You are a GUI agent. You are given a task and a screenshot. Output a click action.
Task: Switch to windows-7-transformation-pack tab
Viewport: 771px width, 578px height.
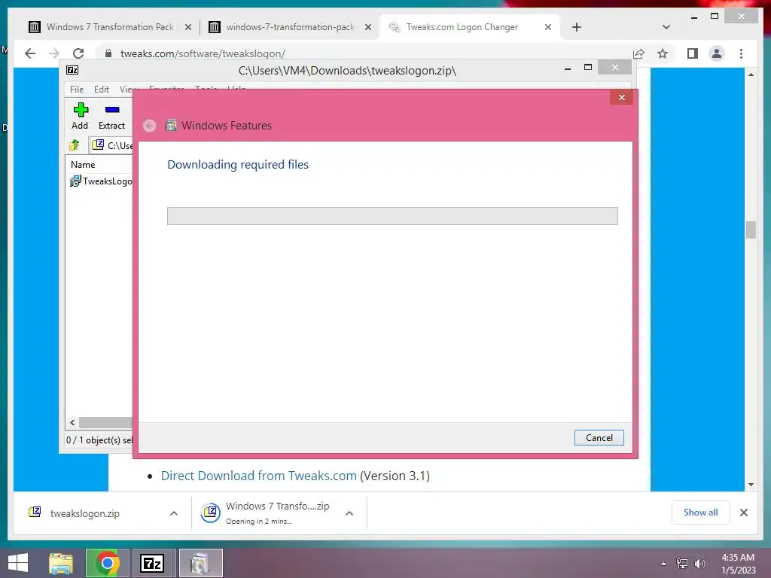click(x=290, y=27)
